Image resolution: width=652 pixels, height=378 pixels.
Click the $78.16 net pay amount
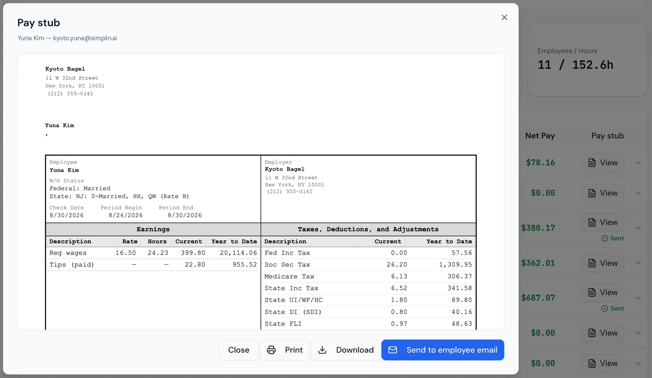540,163
